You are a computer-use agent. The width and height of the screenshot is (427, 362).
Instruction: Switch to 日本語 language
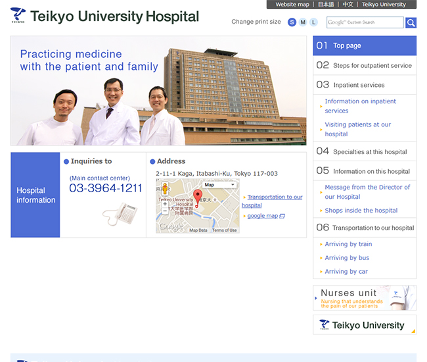pyautogui.click(x=326, y=5)
